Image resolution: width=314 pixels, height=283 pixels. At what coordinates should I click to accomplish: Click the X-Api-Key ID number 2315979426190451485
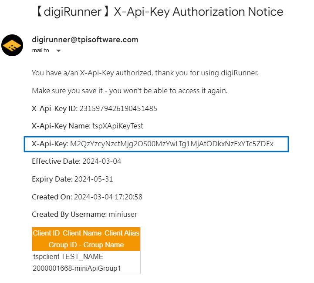click(118, 108)
